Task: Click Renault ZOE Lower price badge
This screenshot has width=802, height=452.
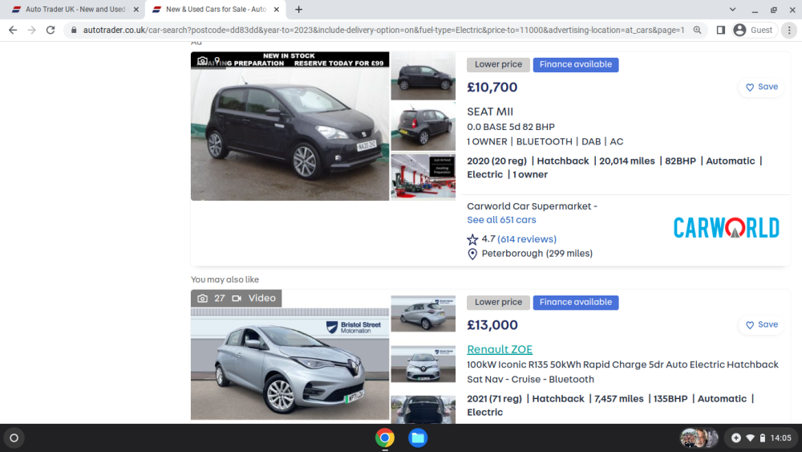Action: coord(498,302)
